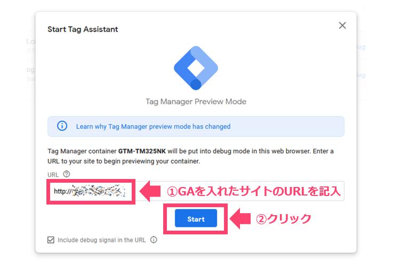
Task: Click into the URL input field
Action: pos(196,191)
